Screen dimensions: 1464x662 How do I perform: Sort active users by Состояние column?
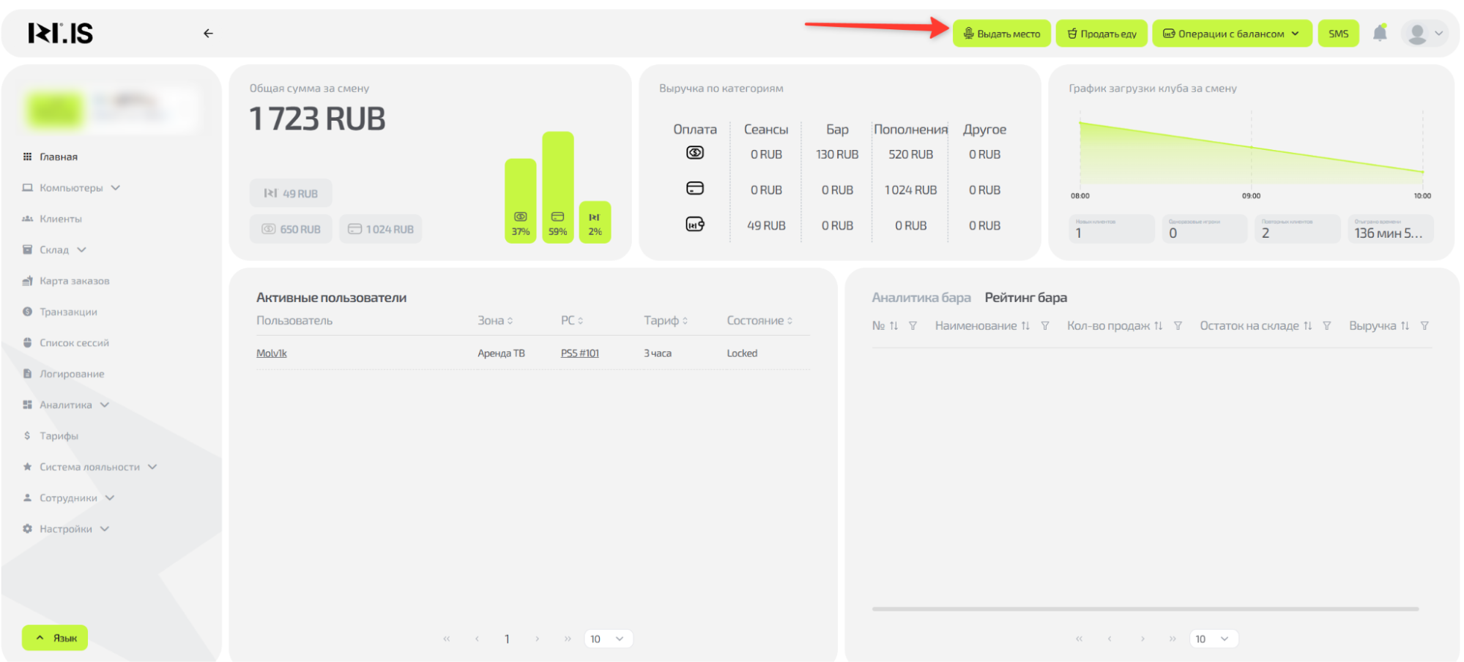click(x=759, y=321)
